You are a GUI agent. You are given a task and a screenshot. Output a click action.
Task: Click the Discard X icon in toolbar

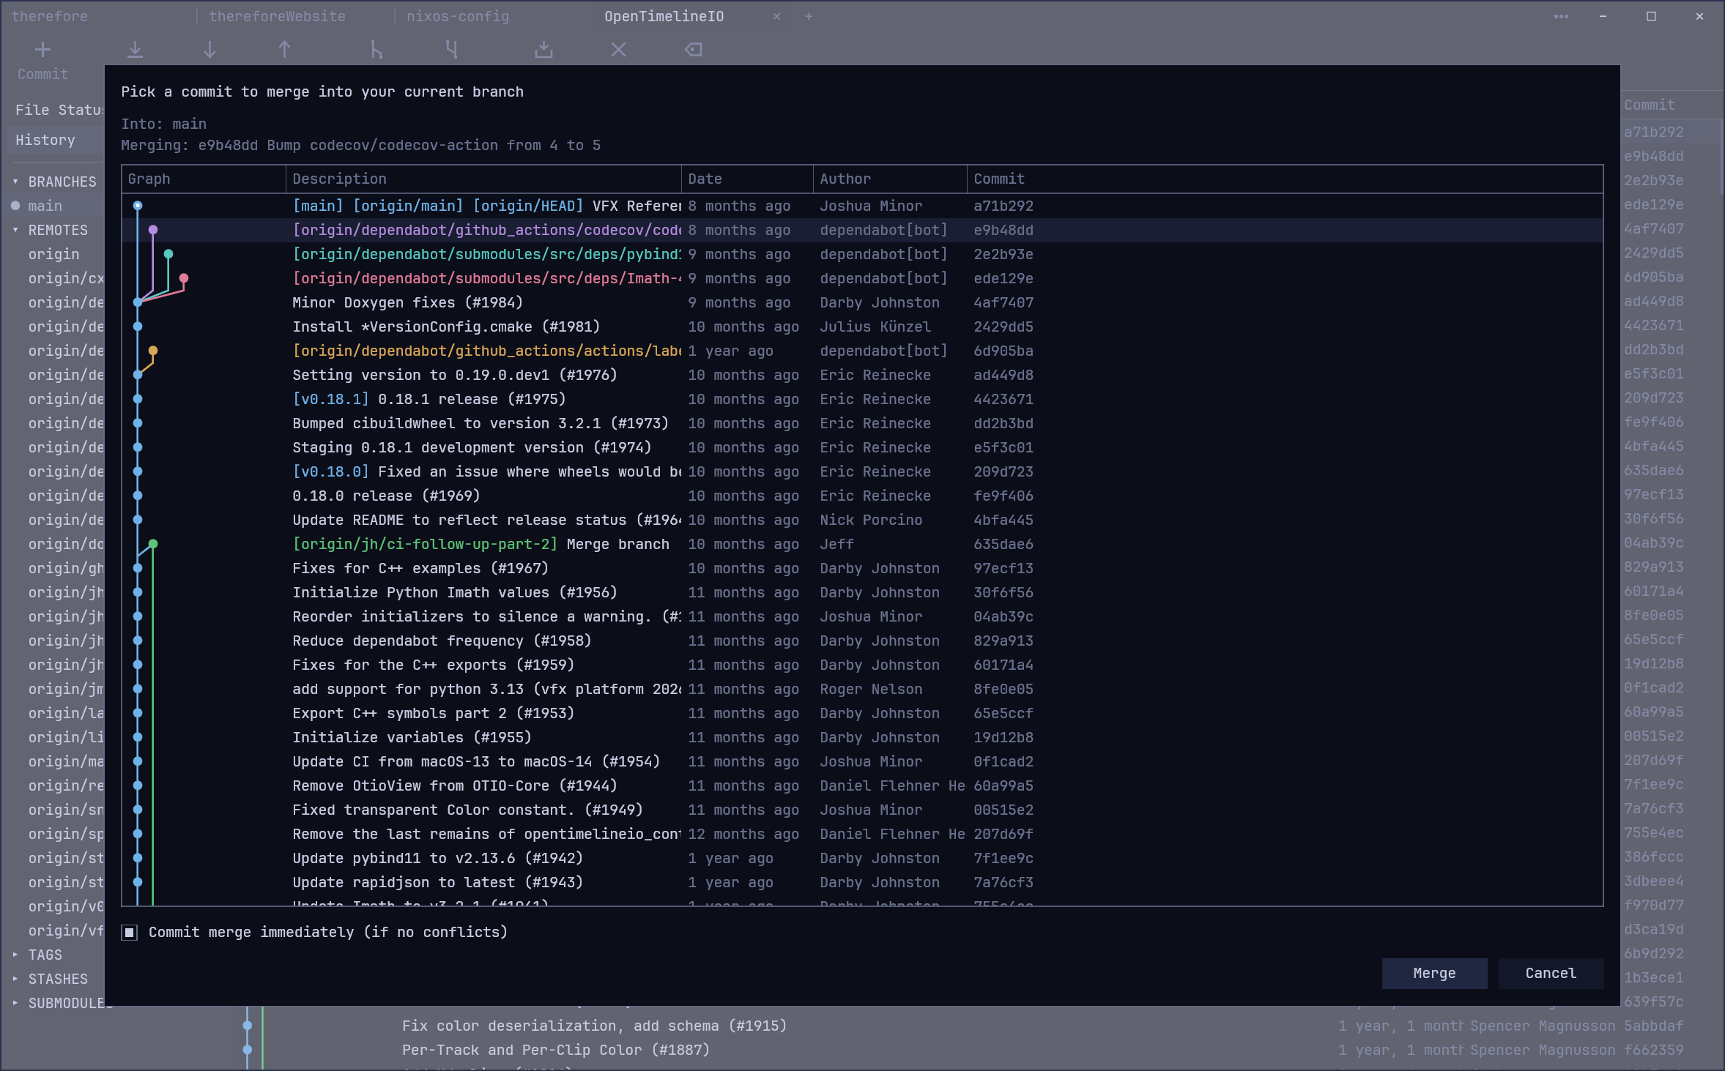coord(618,50)
